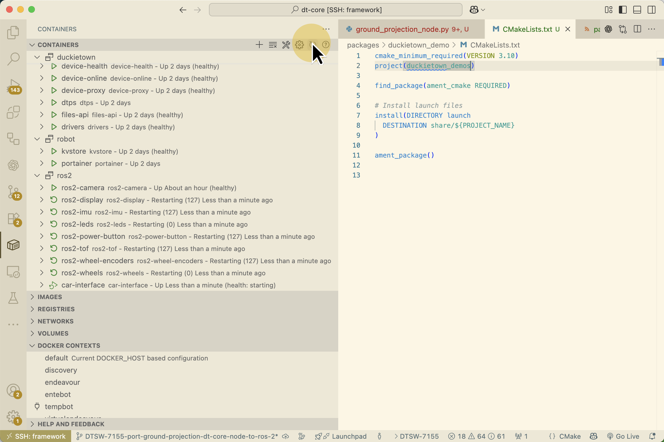Click the plus icon in Containers header
Image resolution: width=664 pixels, height=442 pixels.
pyautogui.click(x=259, y=45)
